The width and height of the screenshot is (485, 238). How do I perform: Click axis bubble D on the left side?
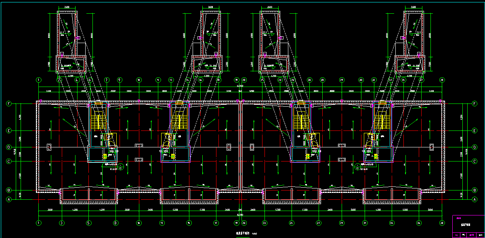point(8,147)
